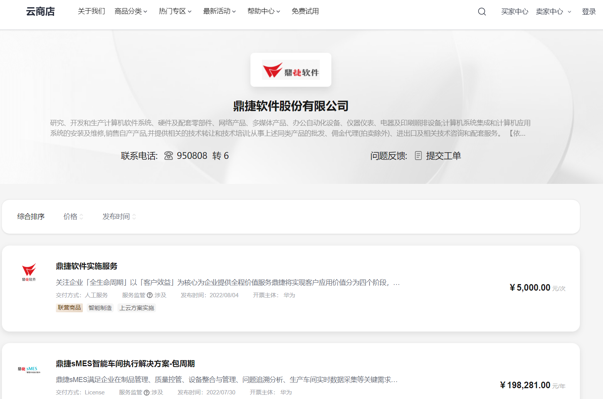This screenshot has width=603, height=399.
Task: Open 鼎捷sMES智能车间执行解决方案-包周期 title
Action: coord(125,364)
